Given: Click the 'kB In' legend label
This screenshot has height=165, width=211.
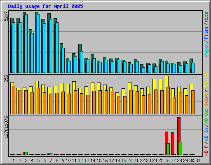Looking at the screenshot, I should [206, 134].
